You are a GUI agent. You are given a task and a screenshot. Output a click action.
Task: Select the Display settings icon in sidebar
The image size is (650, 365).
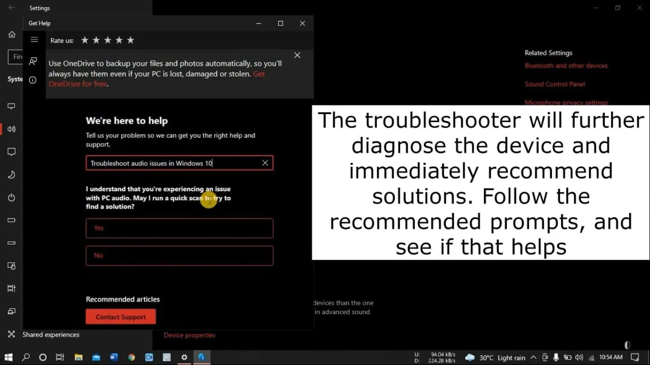pos(11,106)
